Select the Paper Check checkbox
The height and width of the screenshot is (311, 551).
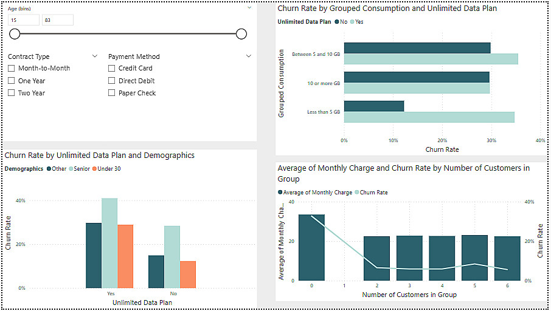[x=112, y=93]
